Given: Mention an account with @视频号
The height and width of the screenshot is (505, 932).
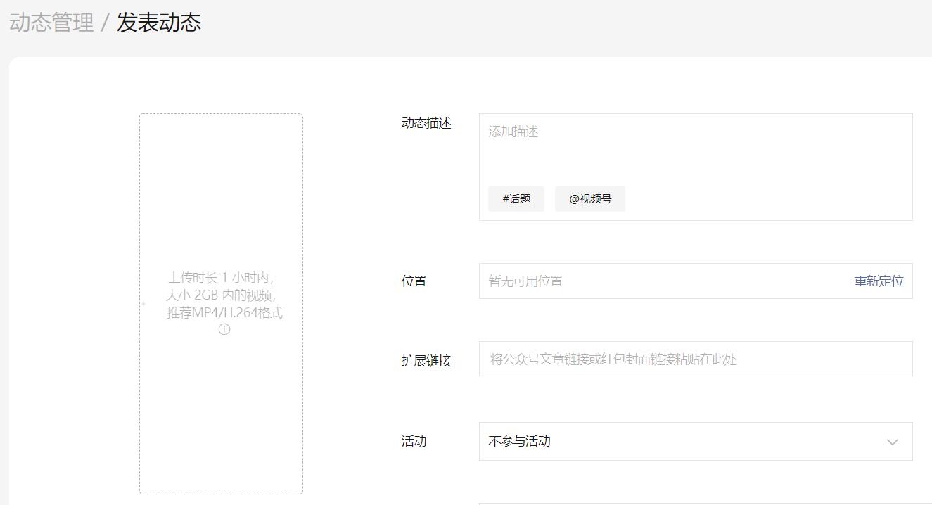Looking at the screenshot, I should (590, 199).
